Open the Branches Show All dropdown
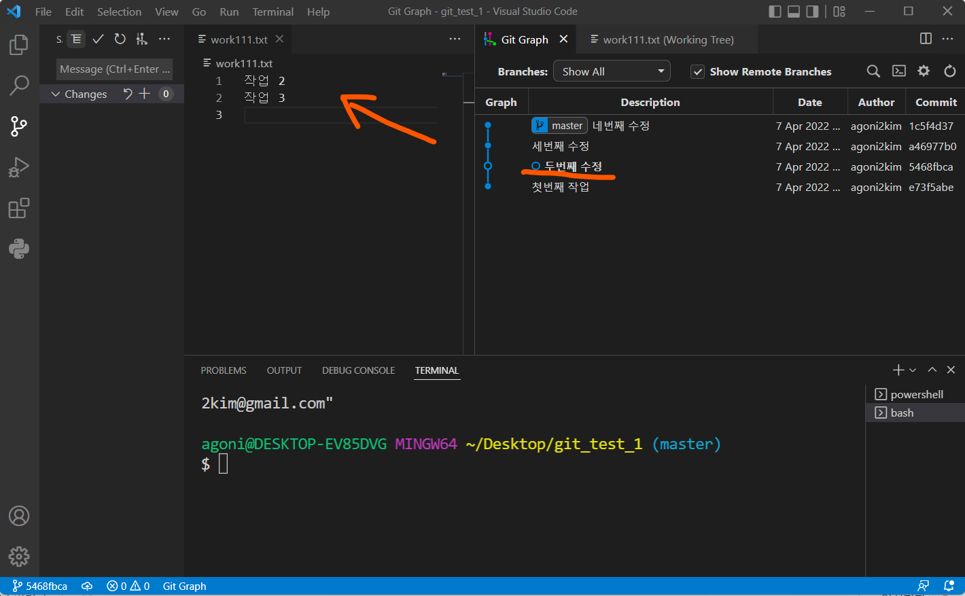965x596 pixels. click(x=612, y=71)
